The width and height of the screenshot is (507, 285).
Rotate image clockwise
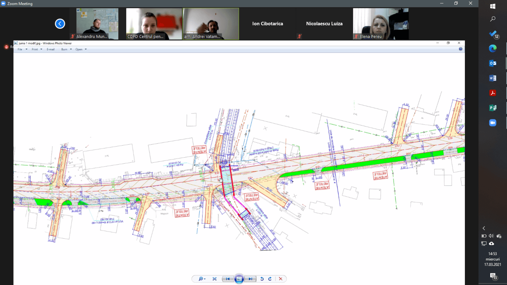click(x=270, y=279)
